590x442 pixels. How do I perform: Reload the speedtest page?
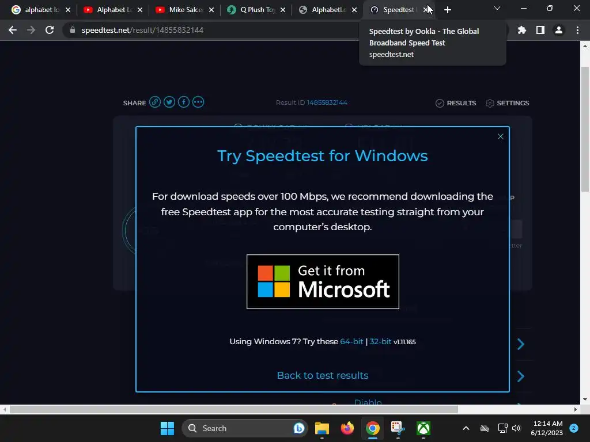tap(50, 30)
